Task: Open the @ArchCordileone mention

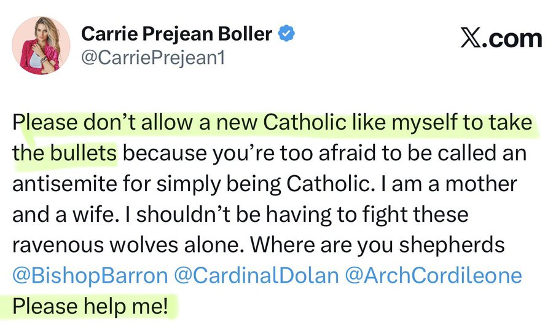Action: (433, 276)
